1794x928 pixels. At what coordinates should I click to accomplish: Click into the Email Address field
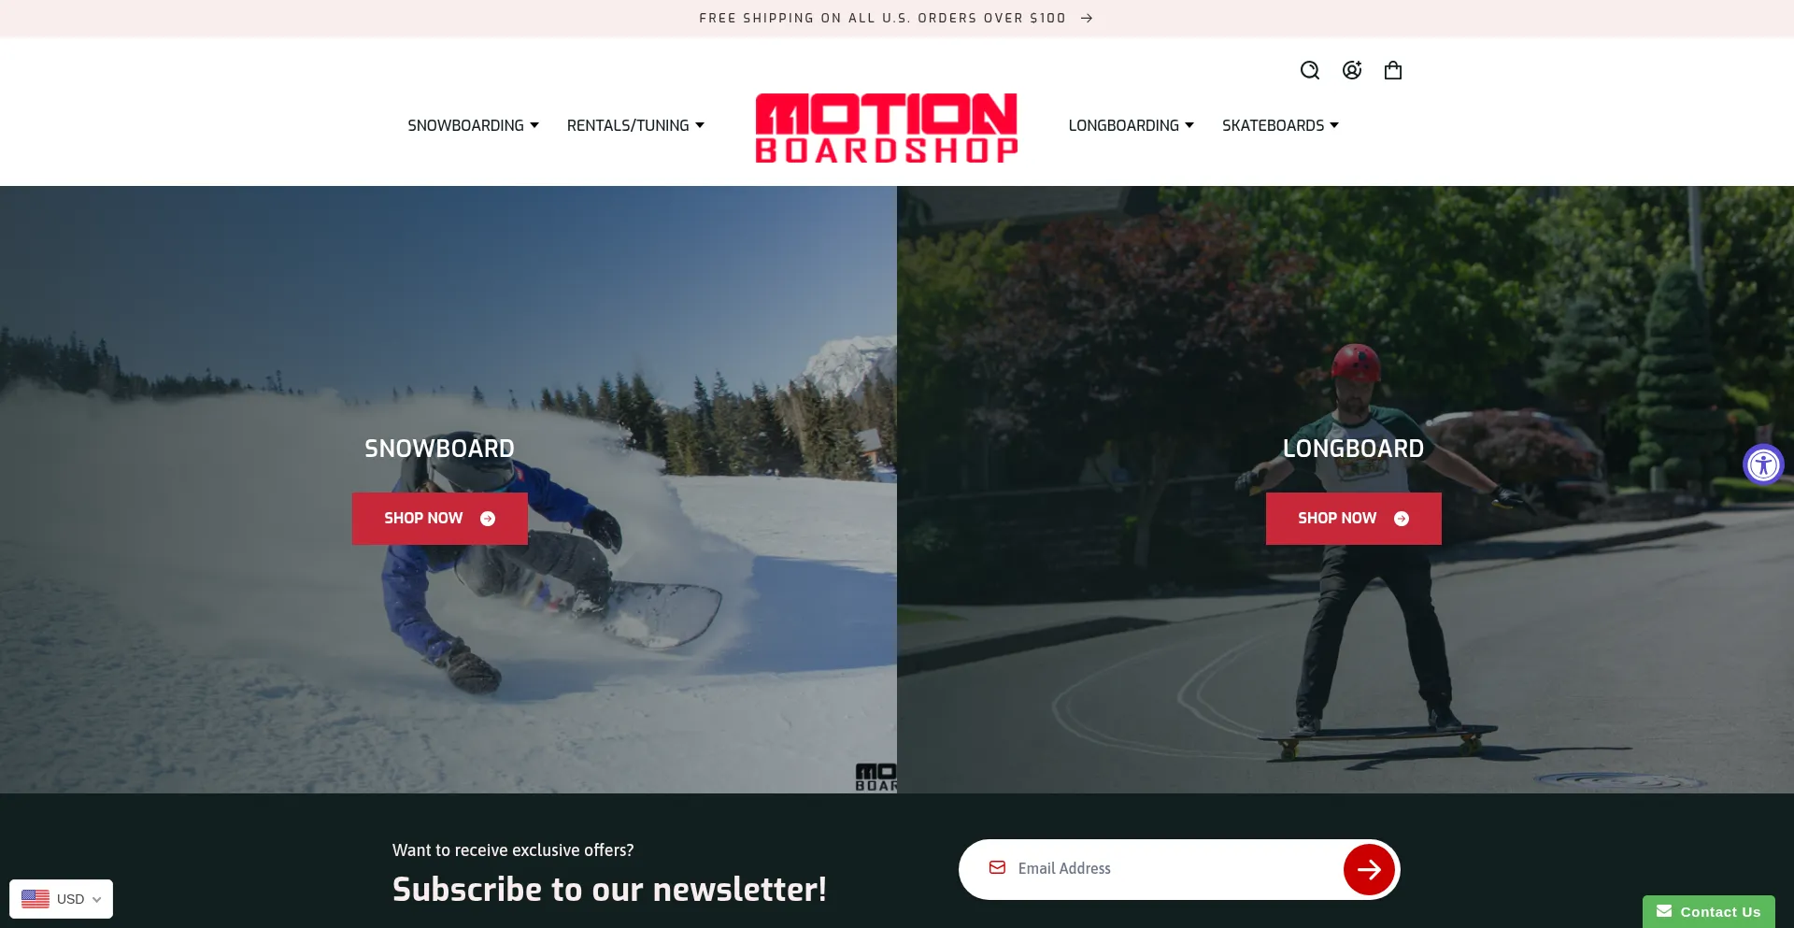pos(1173,869)
